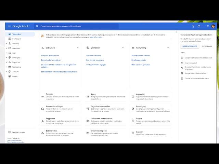Click the Apparaten devices sidebar icon
This screenshot has height=164, width=219.
click(10, 48)
